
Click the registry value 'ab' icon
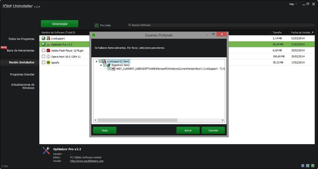(113, 69)
